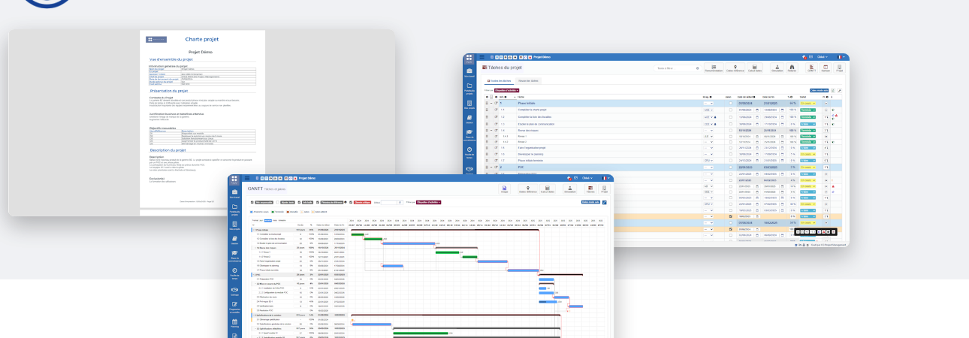Open the Étiquettes d'activités filter in GANTT window
This screenshot has width=969, height=338.
coord(428,202)
